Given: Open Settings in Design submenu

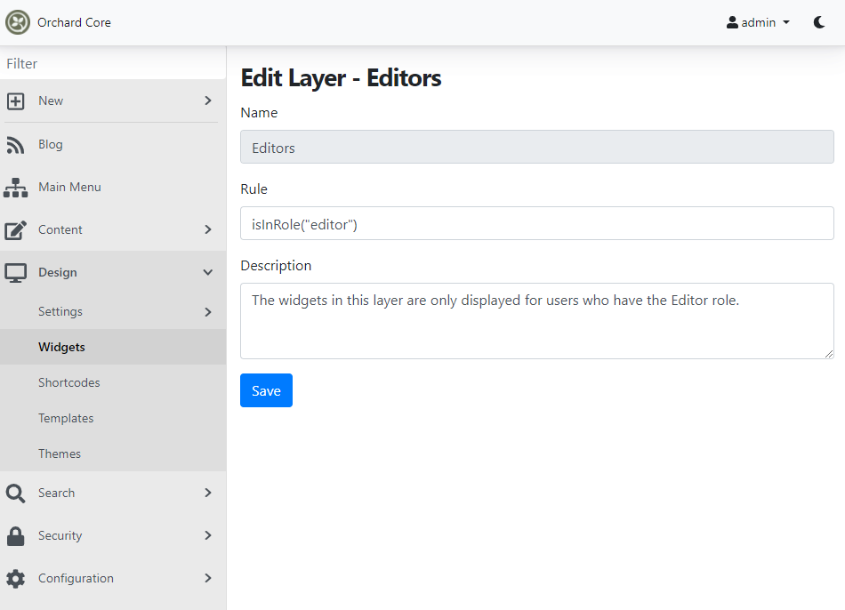Looking at the screenshot, I should click(113, 311).
